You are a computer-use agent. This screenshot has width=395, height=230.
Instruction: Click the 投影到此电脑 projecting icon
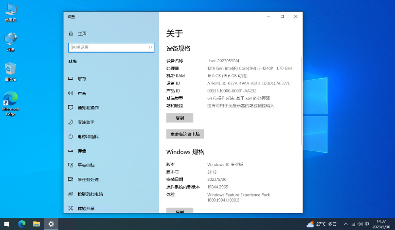[71, 194]
